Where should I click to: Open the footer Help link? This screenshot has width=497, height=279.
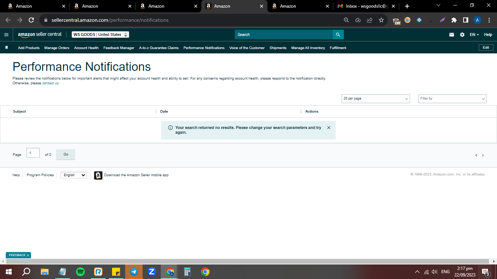point(16,175)
